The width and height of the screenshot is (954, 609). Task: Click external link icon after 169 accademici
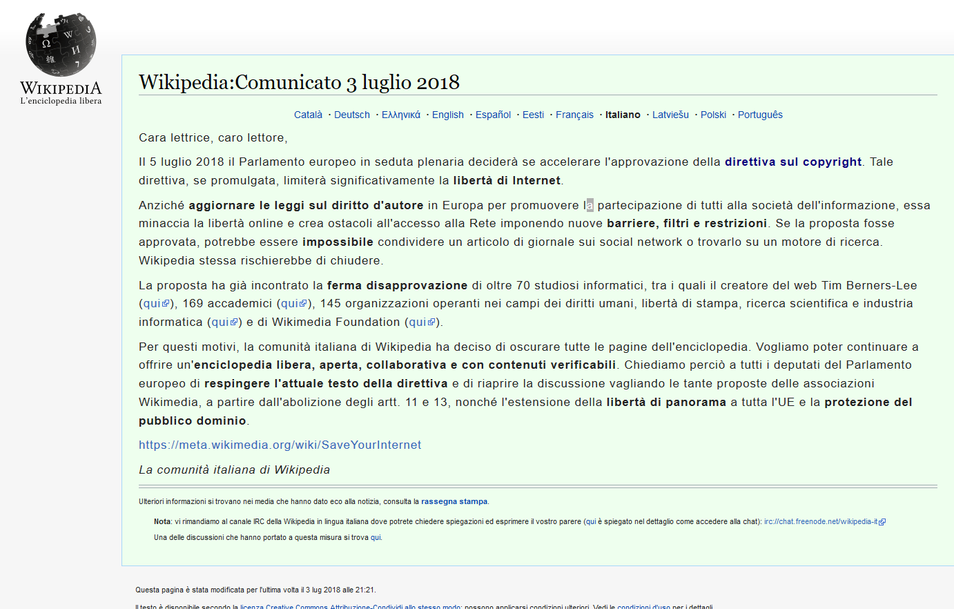(x=303, y=304)
